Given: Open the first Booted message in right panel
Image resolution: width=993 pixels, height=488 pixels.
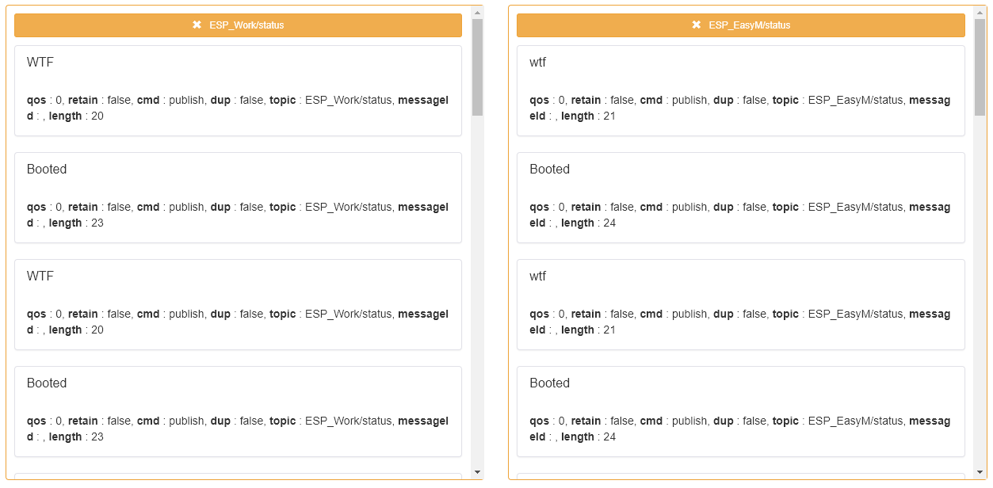Looking at the screenshot, I should click(740, 196).
